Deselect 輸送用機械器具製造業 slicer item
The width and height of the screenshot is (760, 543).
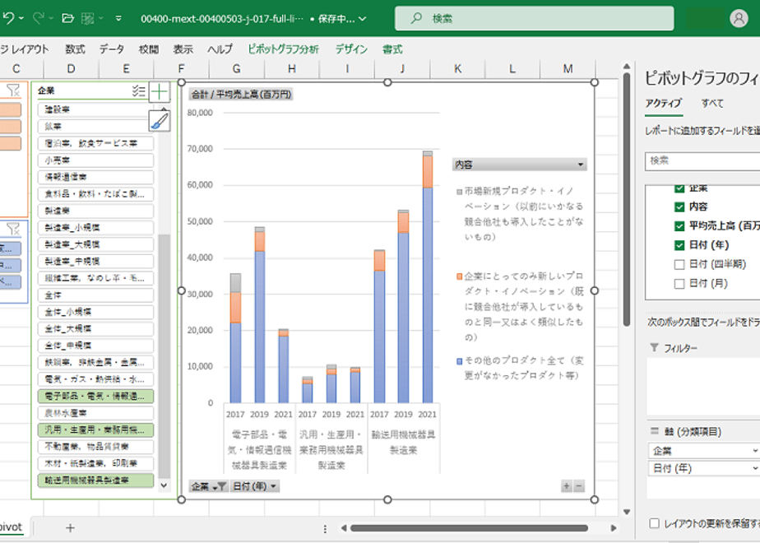click(x=95, y=480)
